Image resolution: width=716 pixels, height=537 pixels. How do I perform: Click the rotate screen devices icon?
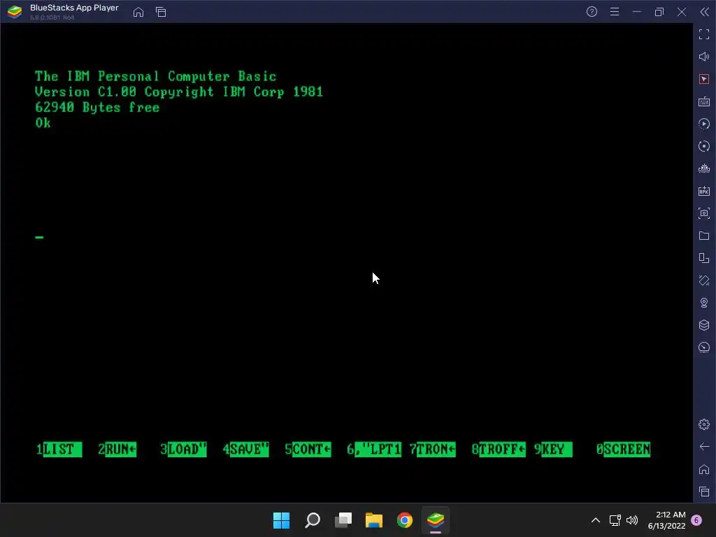point(703,258)
